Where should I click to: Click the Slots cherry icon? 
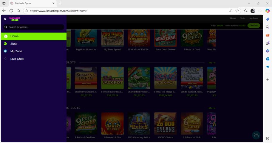(6, 44)
